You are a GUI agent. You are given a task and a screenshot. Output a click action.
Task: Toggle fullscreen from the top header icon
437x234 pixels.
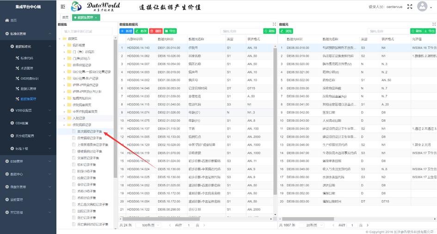pyautogui.click(x=410, y=6)
